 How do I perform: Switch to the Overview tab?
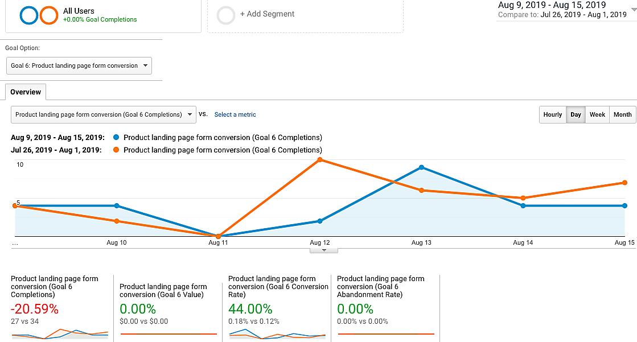pos(26,92)
